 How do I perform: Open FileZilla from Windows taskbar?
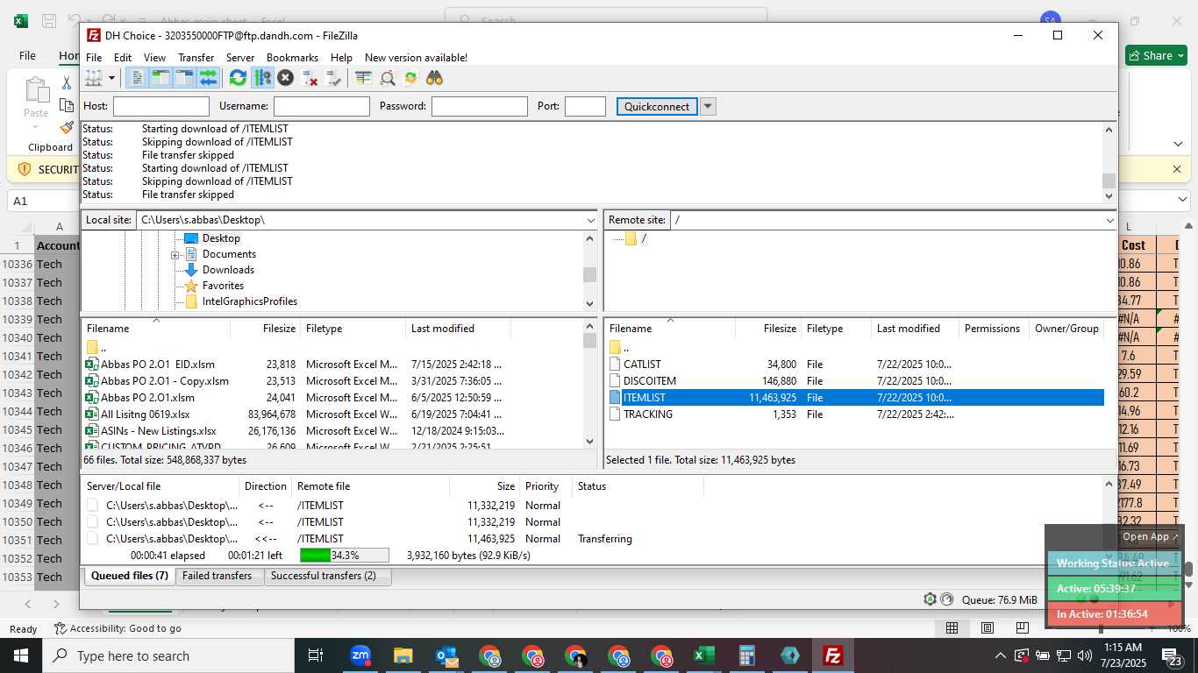(832, 655)
